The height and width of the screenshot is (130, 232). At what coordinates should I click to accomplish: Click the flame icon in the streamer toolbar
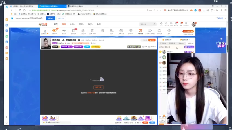(83, 31)
